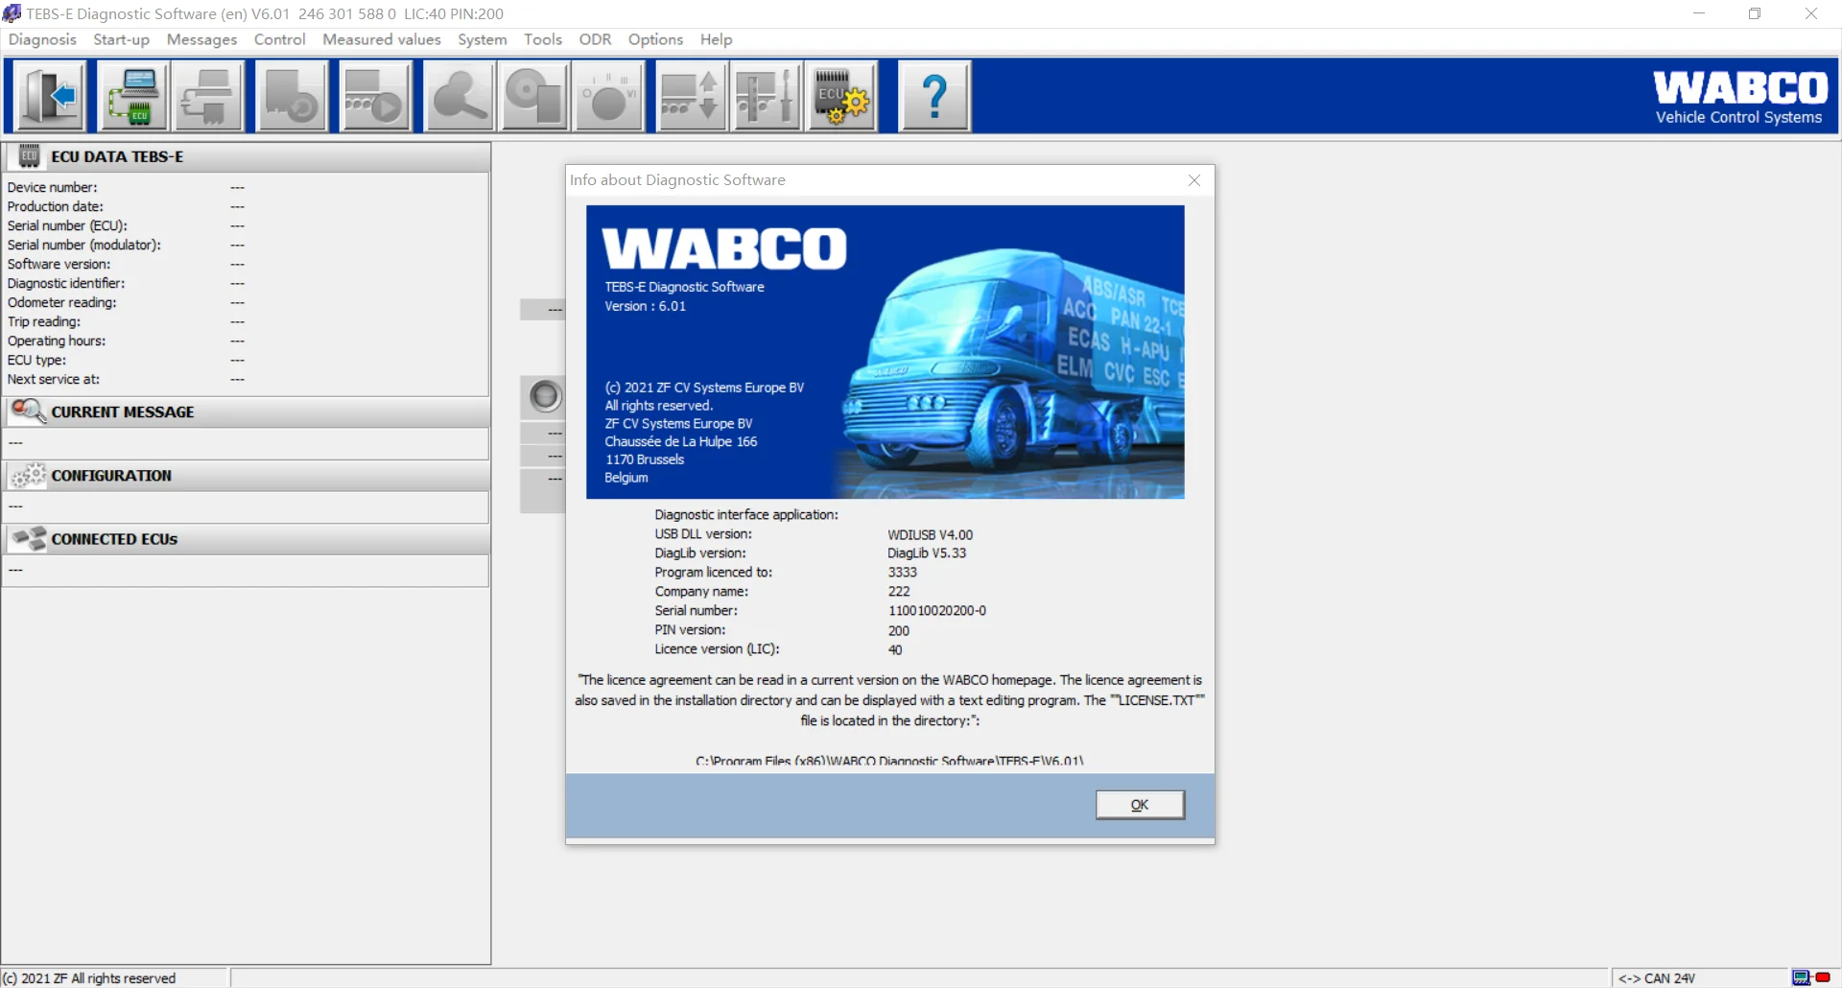Click the odometer dial toolbar icon
Image resolution: width=1842 pixels, height=988 pixels.
pos(609,96)
